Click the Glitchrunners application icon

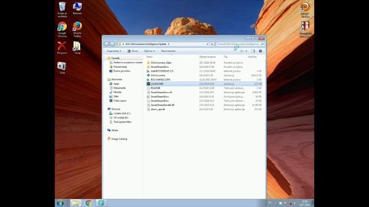[148, 75]
